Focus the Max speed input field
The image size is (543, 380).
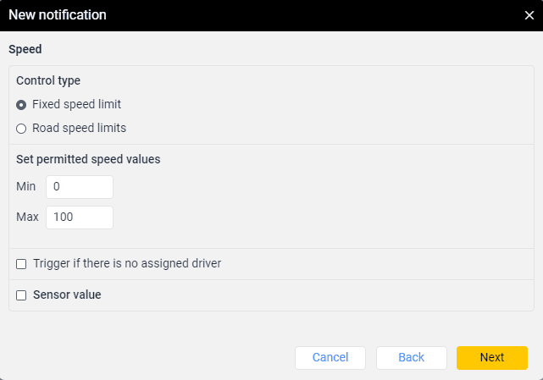(x=79, y=218)
